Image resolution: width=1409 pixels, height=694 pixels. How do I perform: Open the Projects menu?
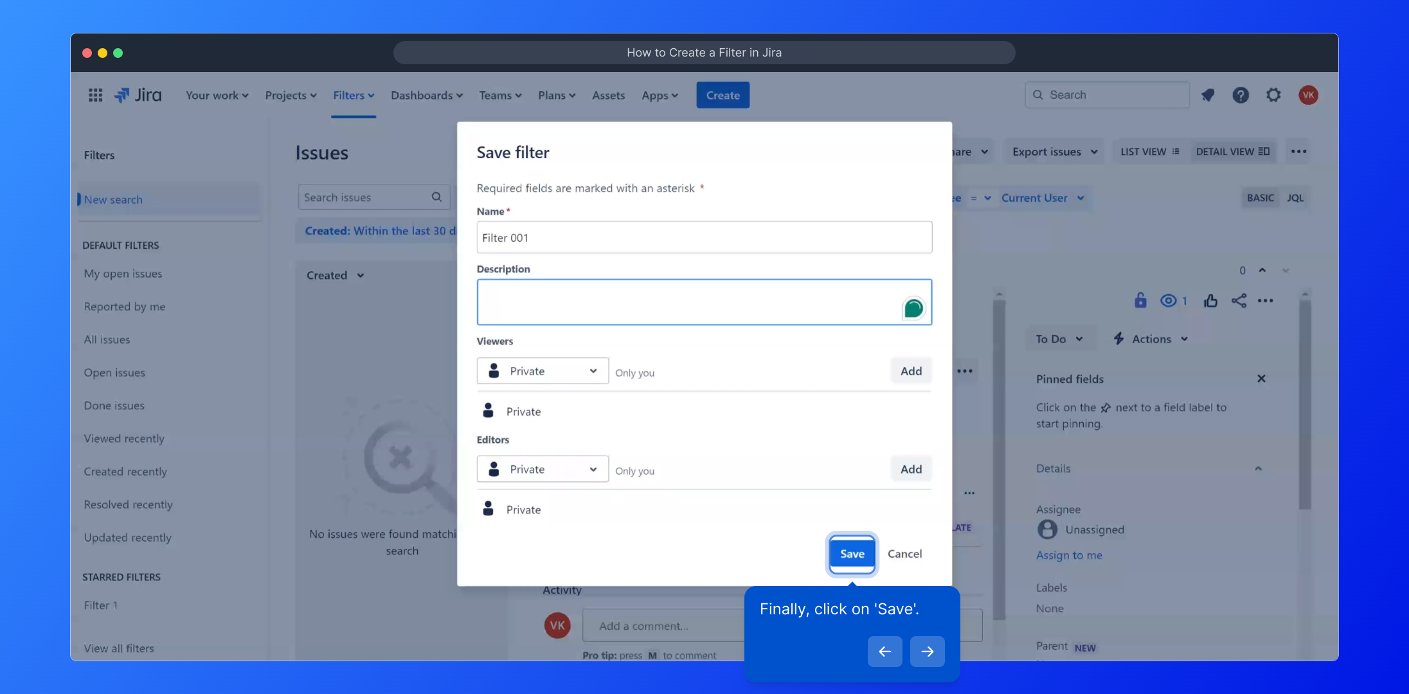(x=291, y=95)
